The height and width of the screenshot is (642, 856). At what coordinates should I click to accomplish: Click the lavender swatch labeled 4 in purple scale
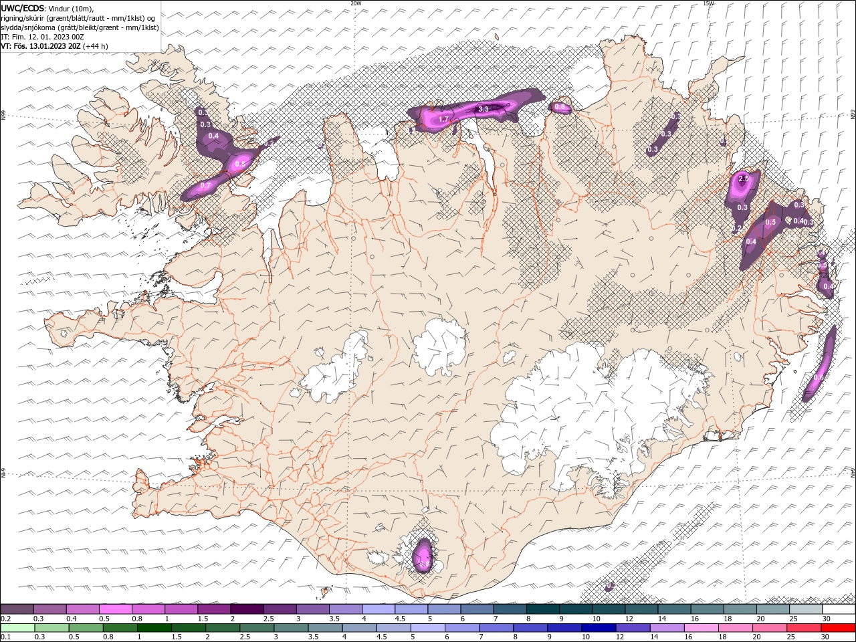378,609
